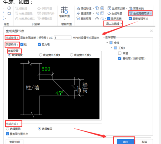Click the 识别梁构件 tool

coord(46,13)
